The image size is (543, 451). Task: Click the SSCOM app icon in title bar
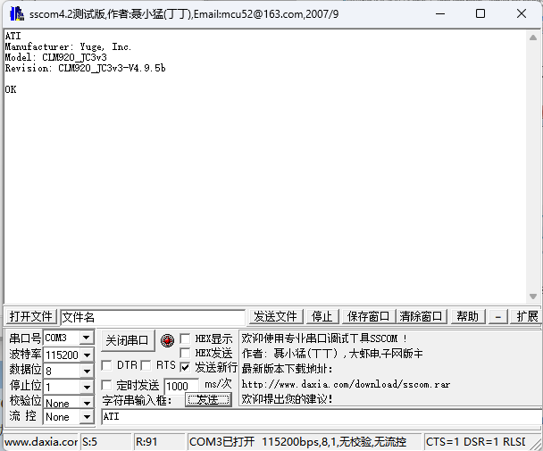pyautogui.click(x=15, y=14)
